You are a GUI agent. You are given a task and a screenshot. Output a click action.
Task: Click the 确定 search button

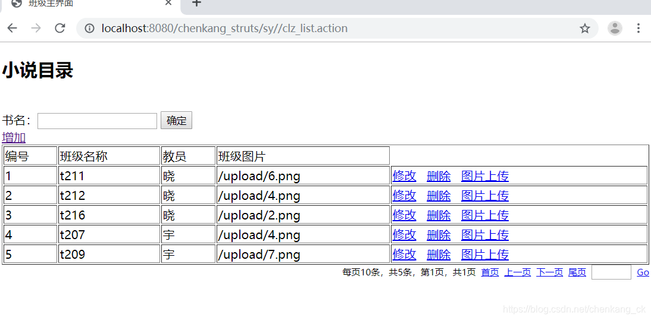pyautogui.click(x=177, y=121)
